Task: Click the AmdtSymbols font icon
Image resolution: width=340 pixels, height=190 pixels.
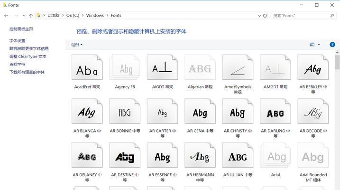Action: tap(238, 67)
